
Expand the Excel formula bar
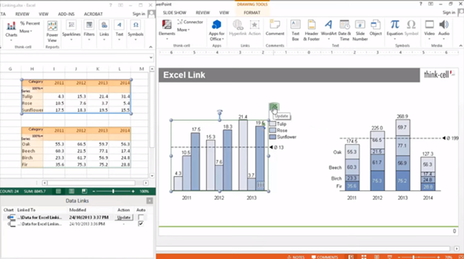click(151, 58)
